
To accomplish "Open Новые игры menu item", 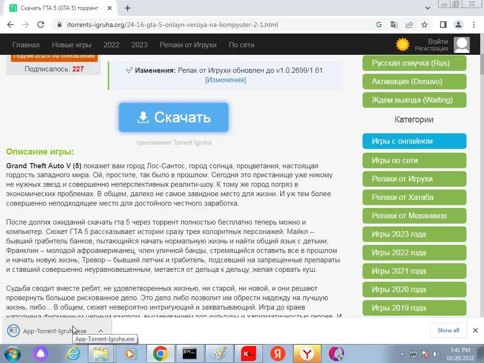I will (72, 45).
